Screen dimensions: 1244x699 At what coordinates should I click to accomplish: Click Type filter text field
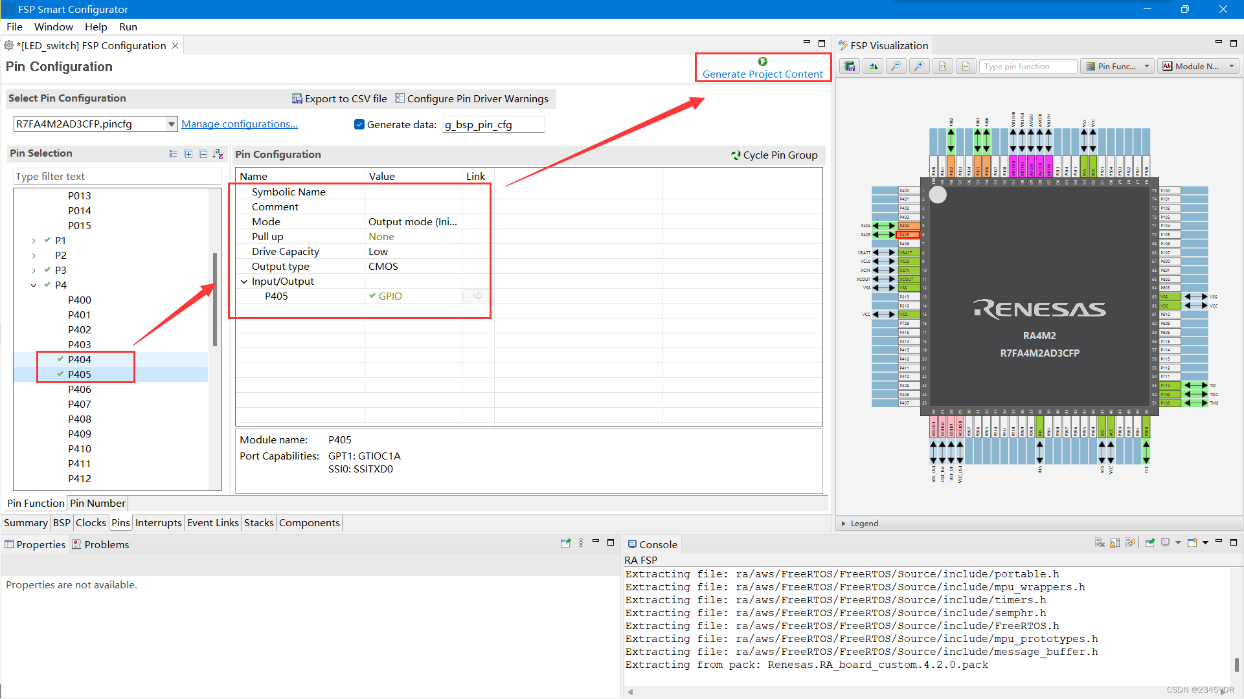pyautogui.click(x=117, y=176)
